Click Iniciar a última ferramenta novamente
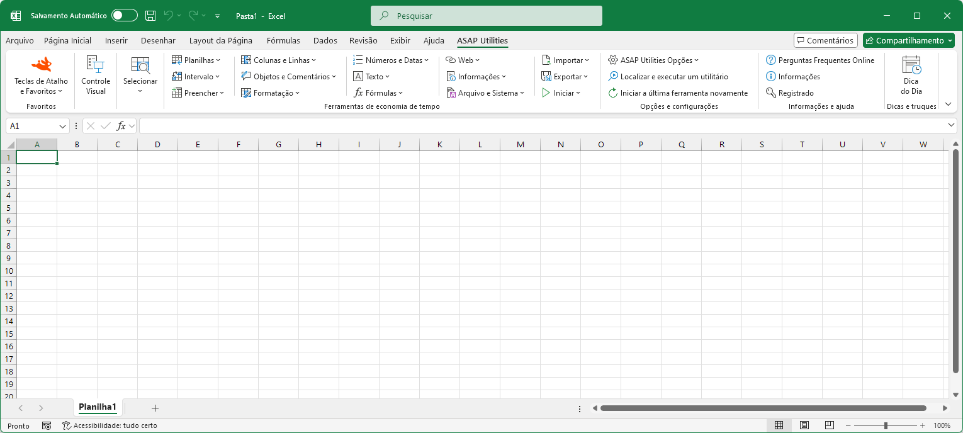963x433 pixels. coord(678,93)
